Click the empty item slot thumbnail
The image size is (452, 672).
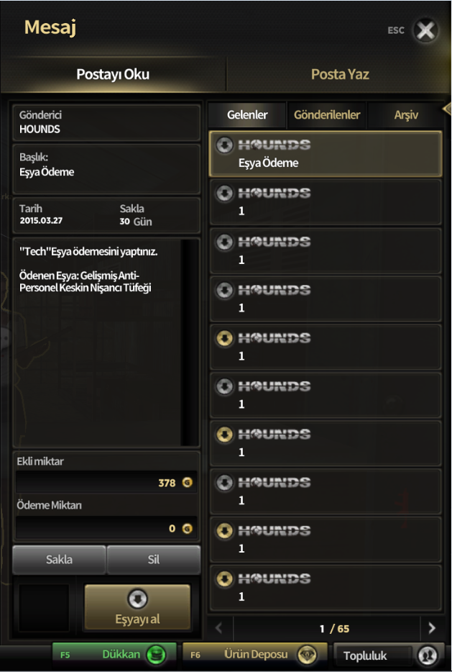(44, 608)
